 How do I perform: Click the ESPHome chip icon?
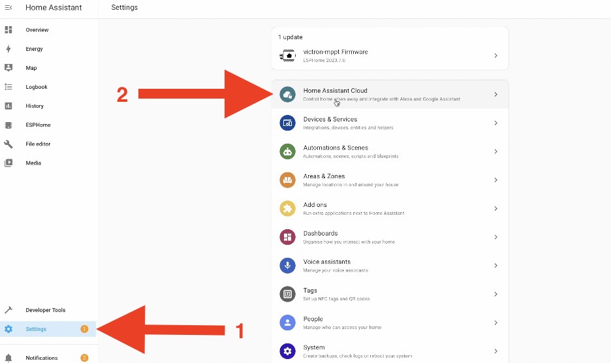tap(8, 125)
